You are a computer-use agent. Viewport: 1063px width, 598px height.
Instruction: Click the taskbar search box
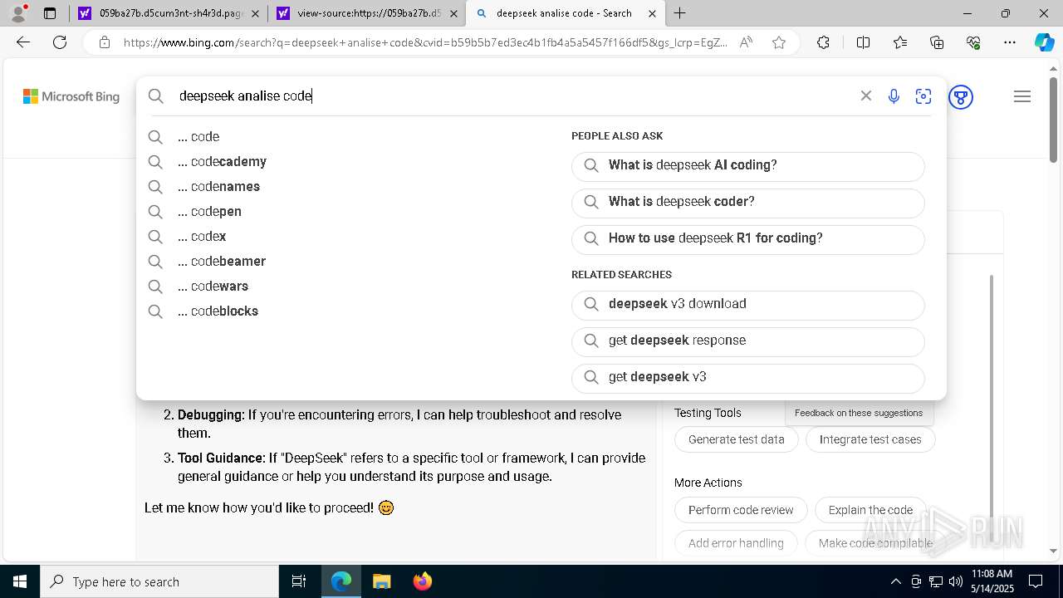159,581
